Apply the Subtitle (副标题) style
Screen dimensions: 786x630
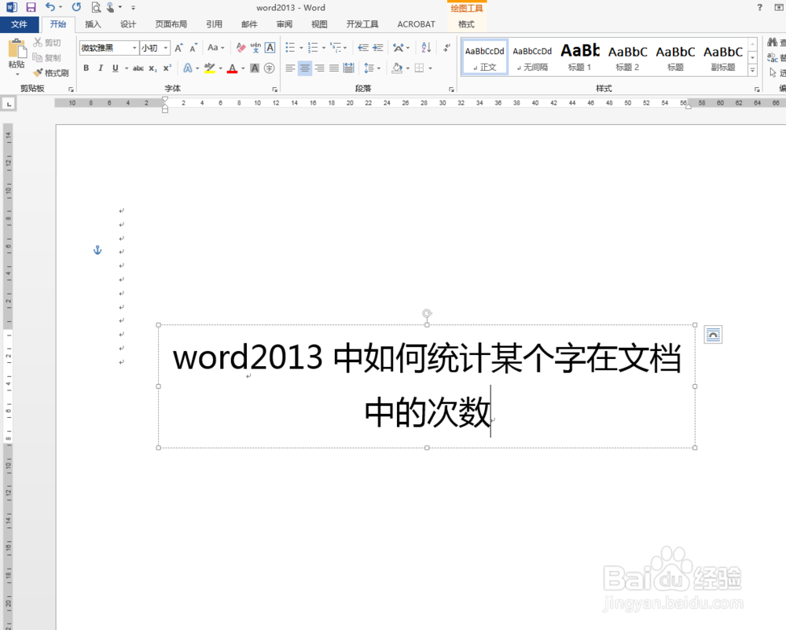723,57
